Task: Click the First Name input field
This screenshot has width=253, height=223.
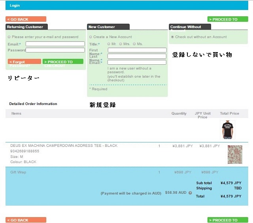Action: (137, 50)
